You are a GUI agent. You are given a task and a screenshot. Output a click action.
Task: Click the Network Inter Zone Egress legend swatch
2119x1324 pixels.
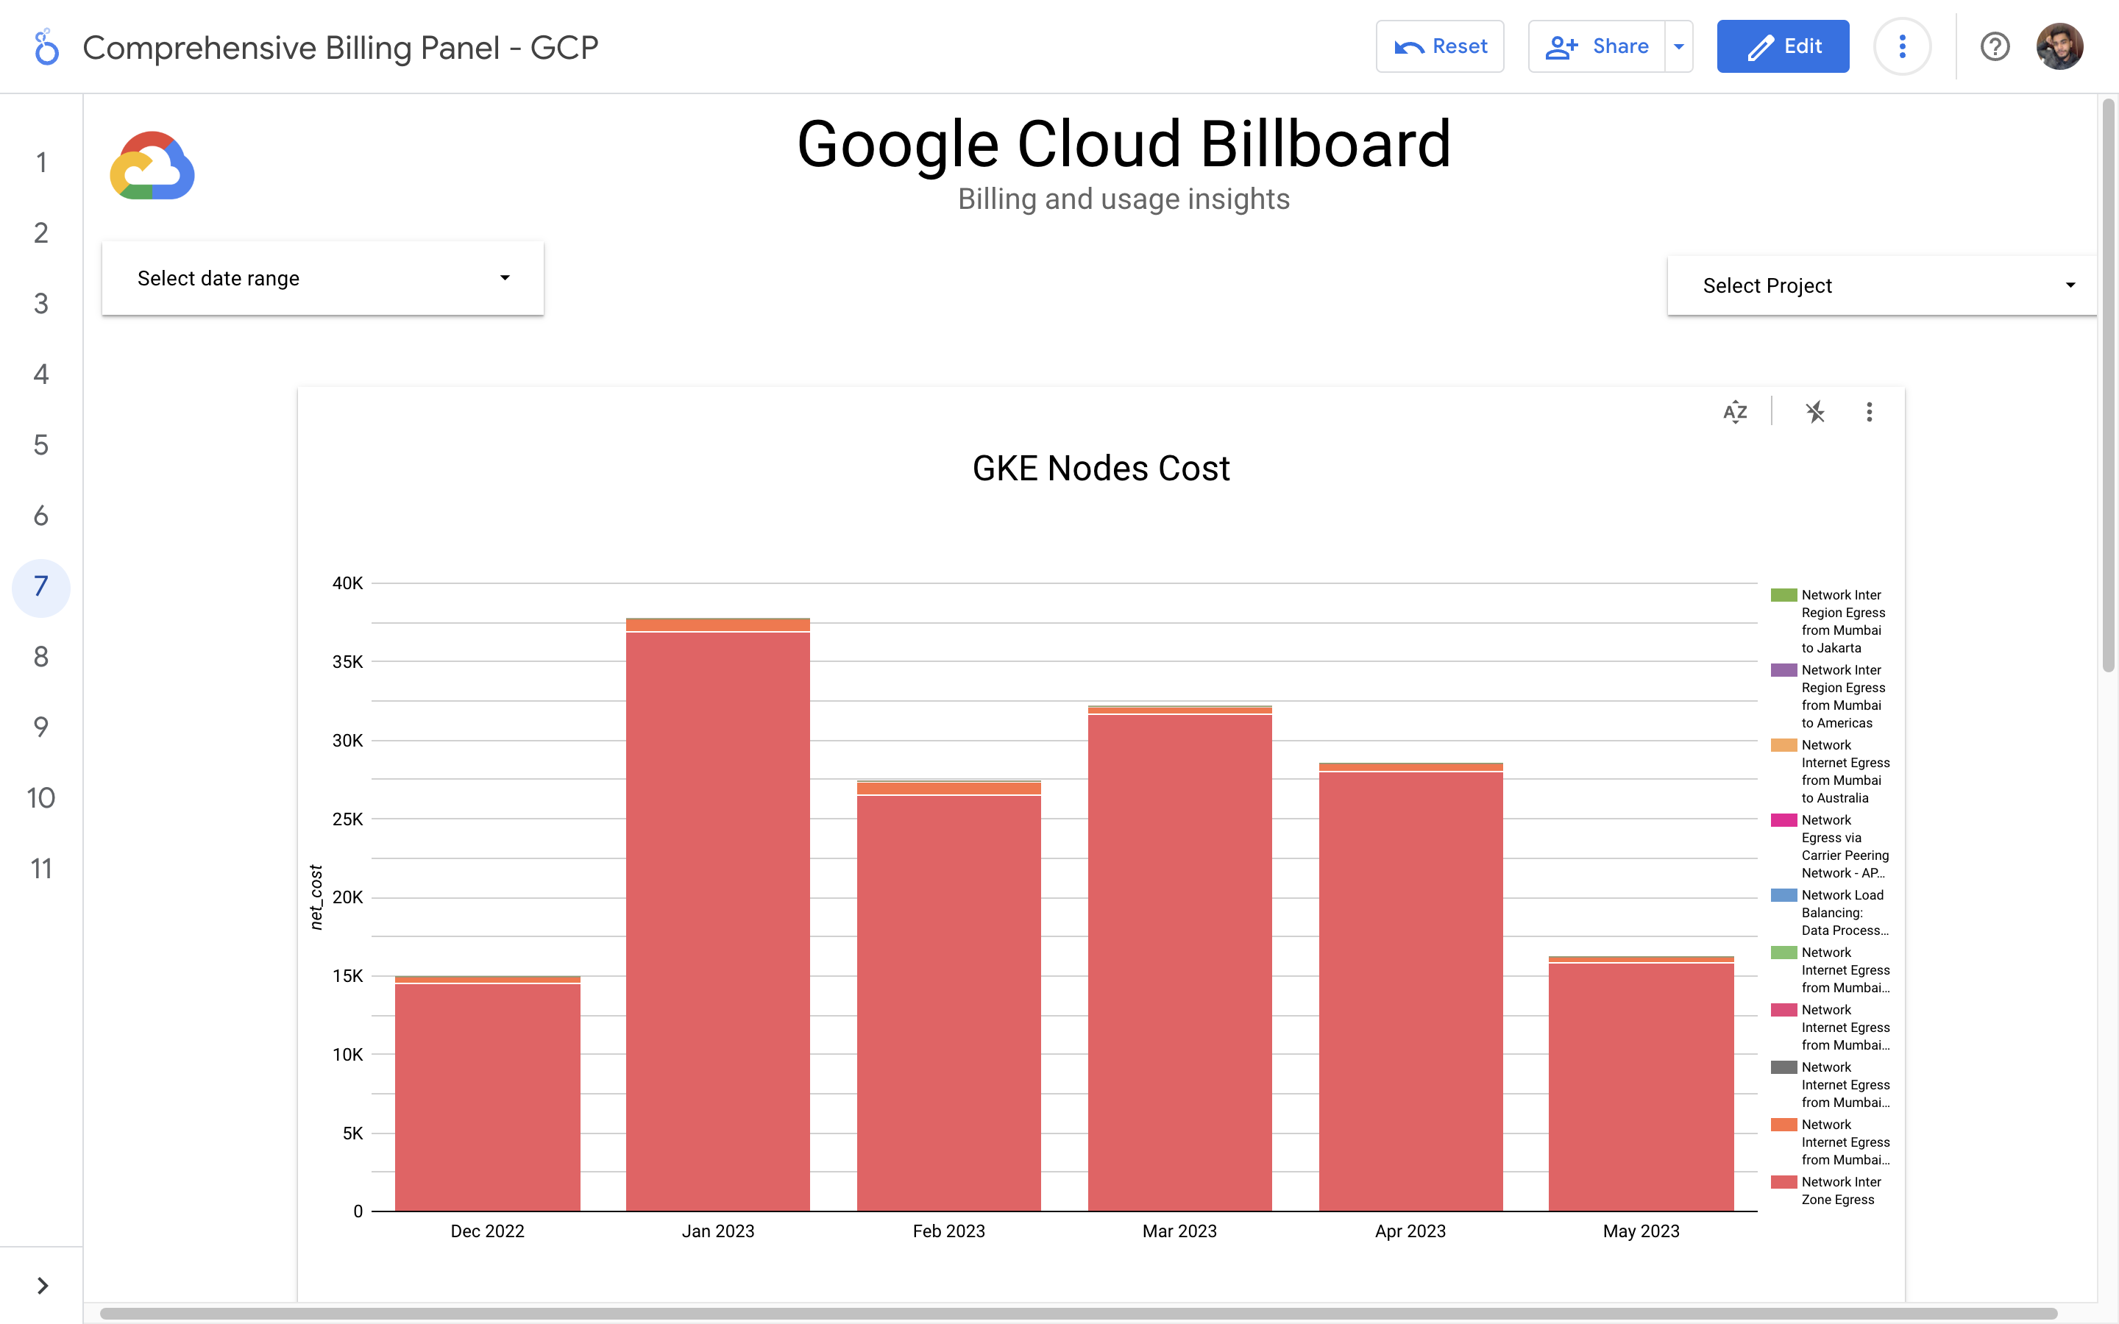(1783, 1182)
